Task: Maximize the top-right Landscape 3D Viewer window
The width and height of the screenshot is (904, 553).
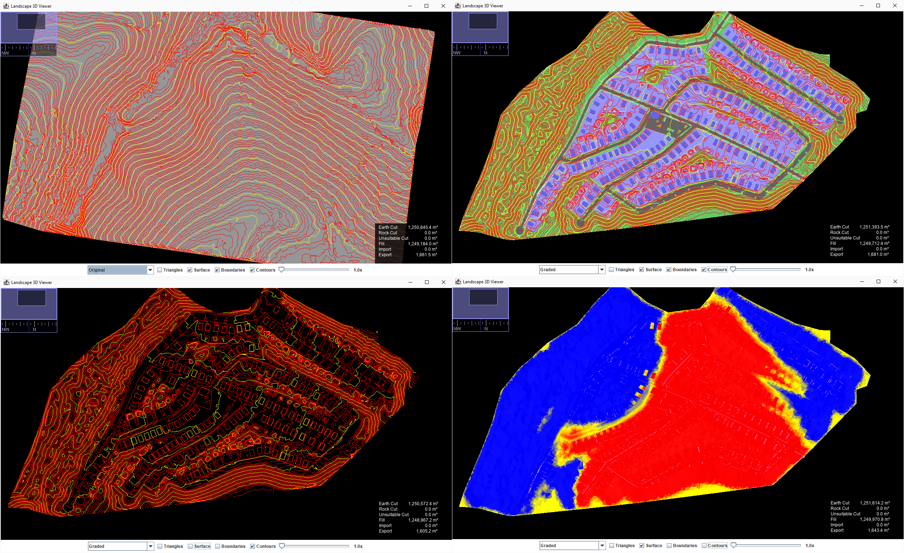Action: click(878, 5)
